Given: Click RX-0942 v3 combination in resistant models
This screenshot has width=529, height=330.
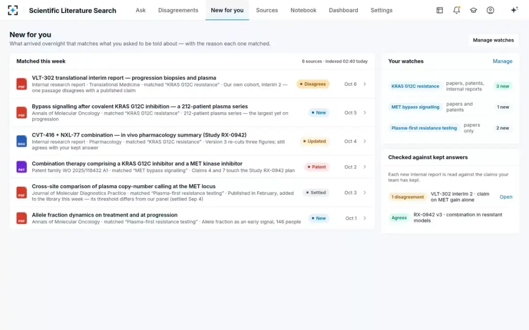Looking at the screenshot, I should [x=458, y=218].
